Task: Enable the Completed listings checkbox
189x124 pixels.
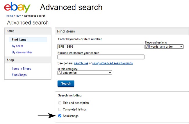Action: click(60, 109)
